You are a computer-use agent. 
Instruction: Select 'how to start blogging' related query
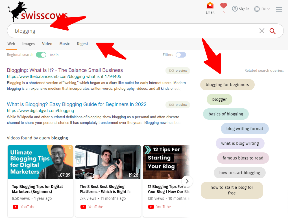click(x=240, y=173)
